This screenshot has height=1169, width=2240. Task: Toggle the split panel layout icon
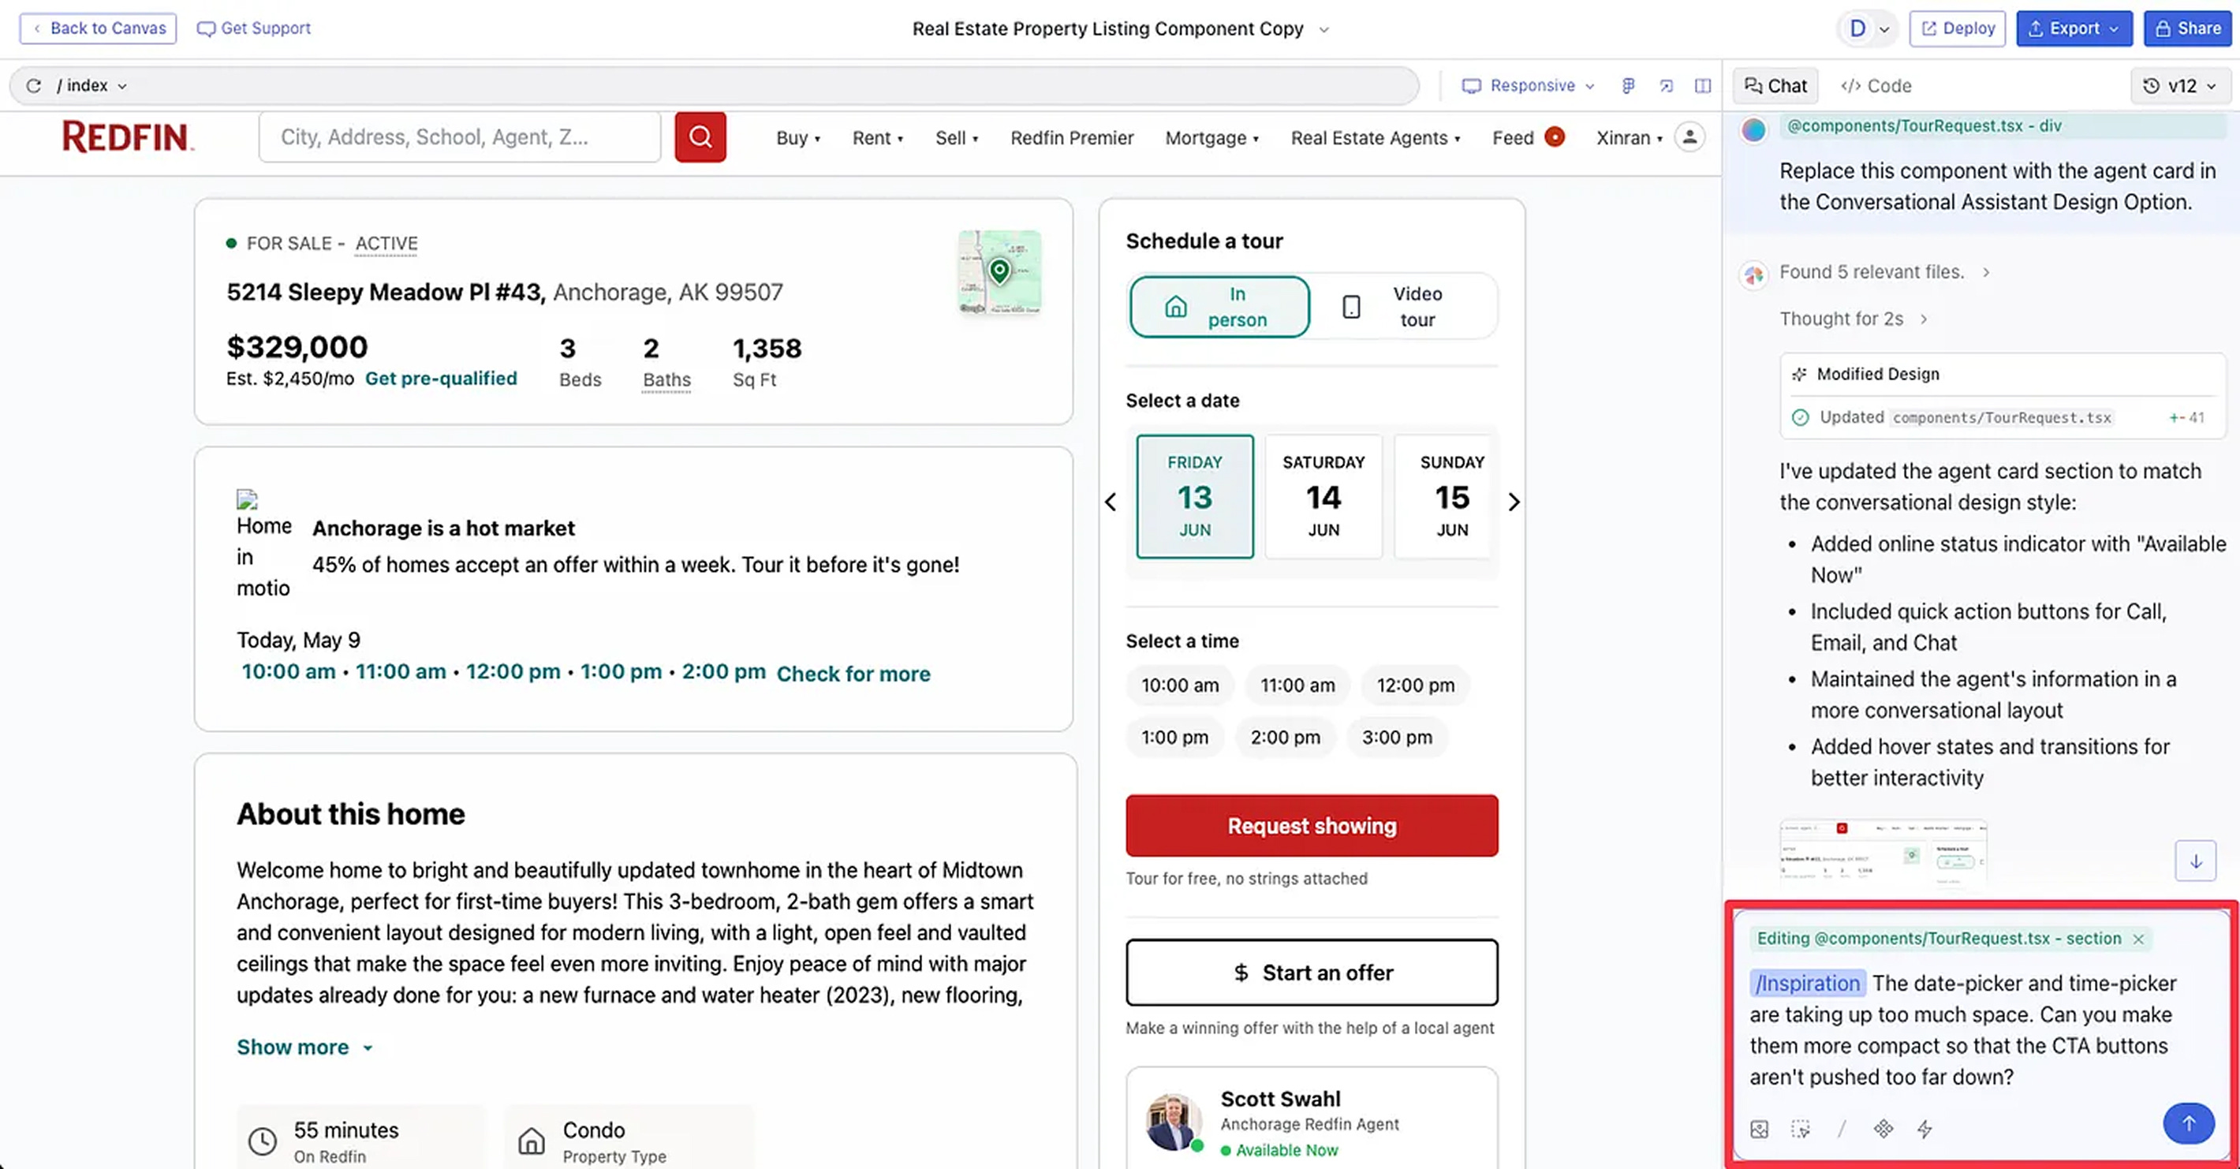coord(1702,85)
